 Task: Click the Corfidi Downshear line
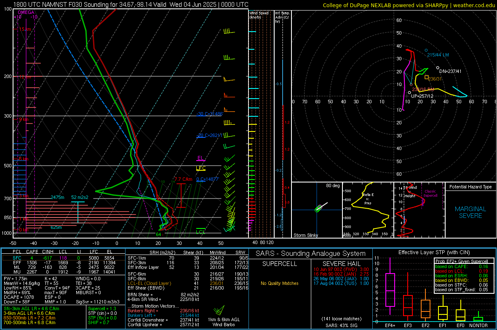pos(163,320)
